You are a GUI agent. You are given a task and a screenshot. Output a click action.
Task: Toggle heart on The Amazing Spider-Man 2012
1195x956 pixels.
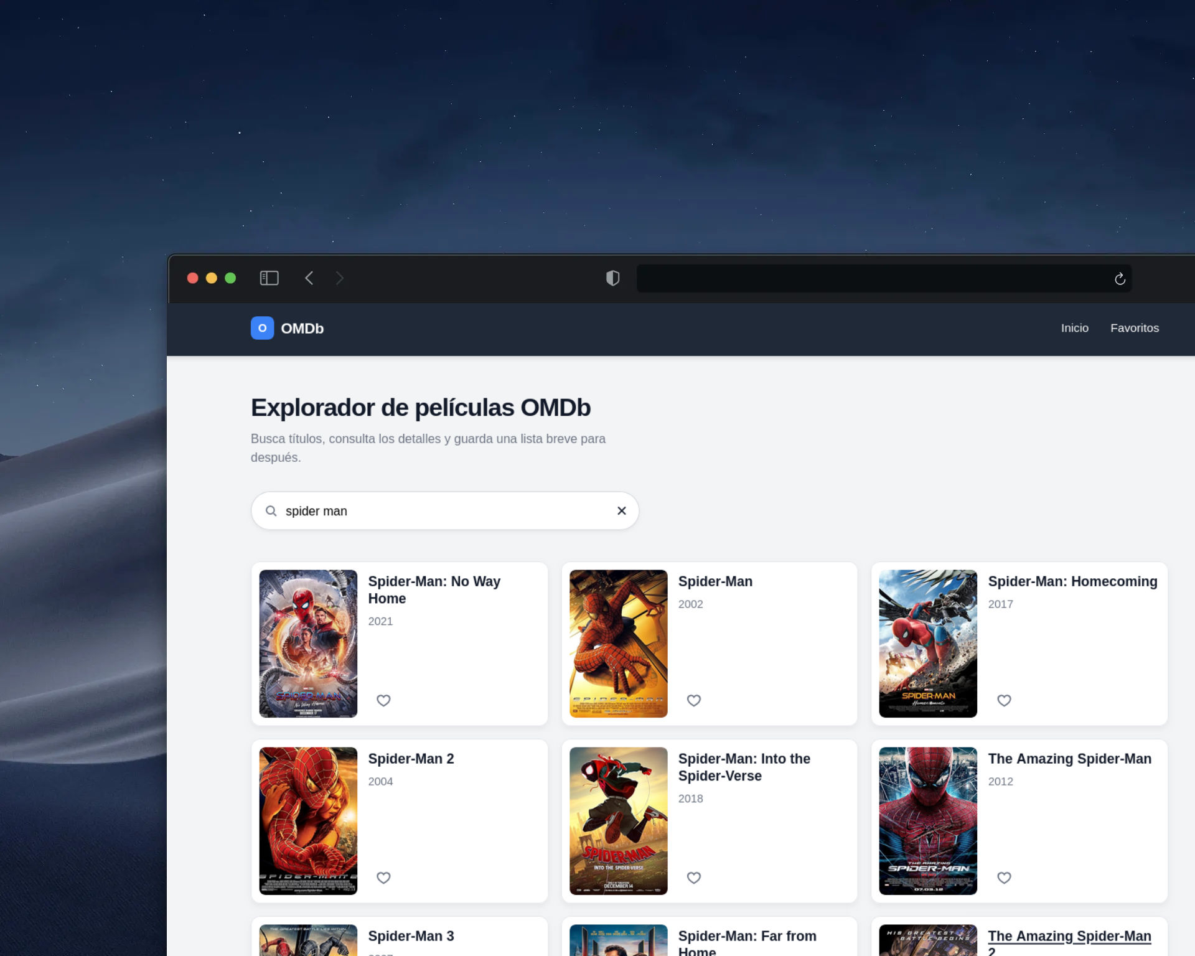1004,878
